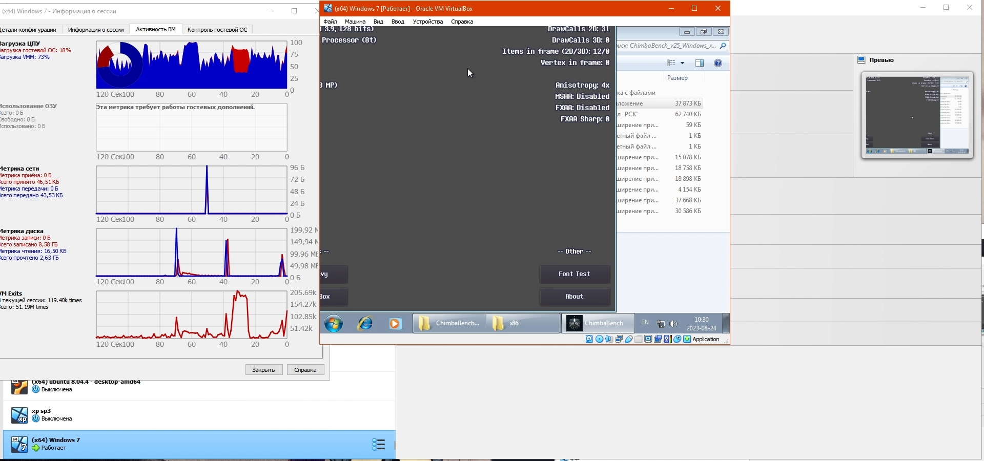This screenshot has width=984, height=461.
Task: Click the Метрика диска heading
Action: coord(22,231)
